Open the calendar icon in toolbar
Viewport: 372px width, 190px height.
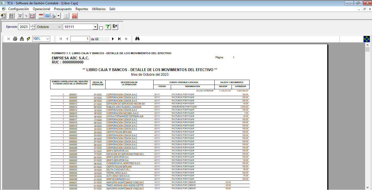[x=41, y=16]
